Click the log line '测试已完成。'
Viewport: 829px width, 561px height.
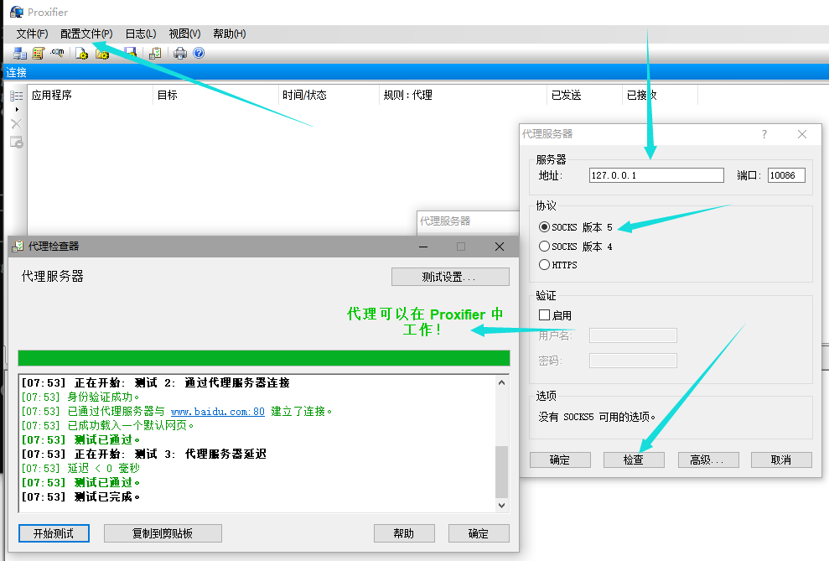(80, 497)
